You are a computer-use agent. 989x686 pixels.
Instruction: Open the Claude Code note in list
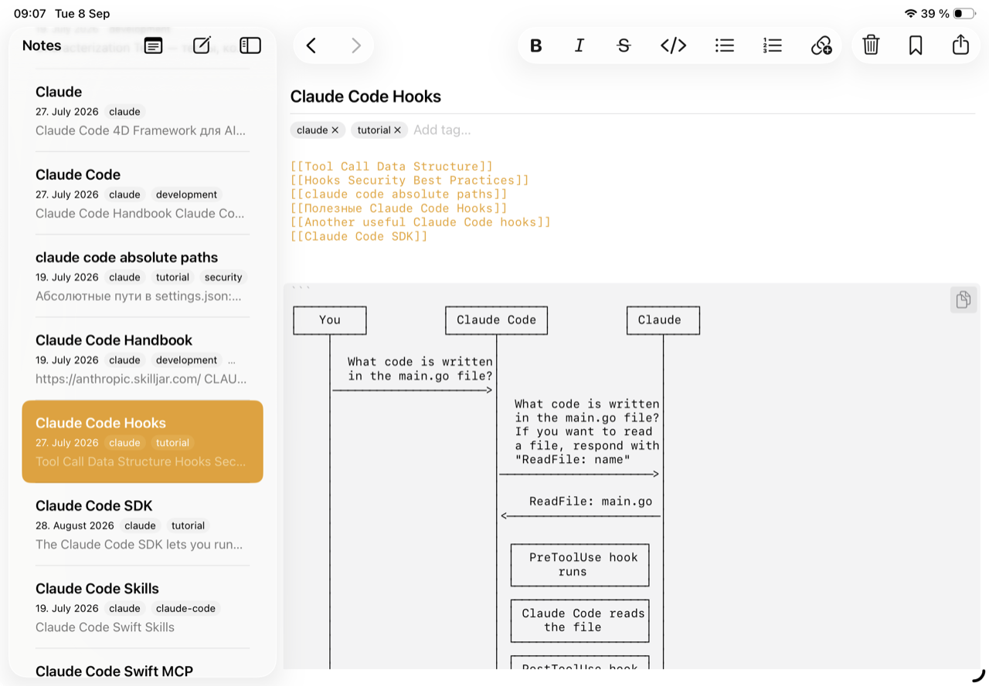[x=142, y=193]
